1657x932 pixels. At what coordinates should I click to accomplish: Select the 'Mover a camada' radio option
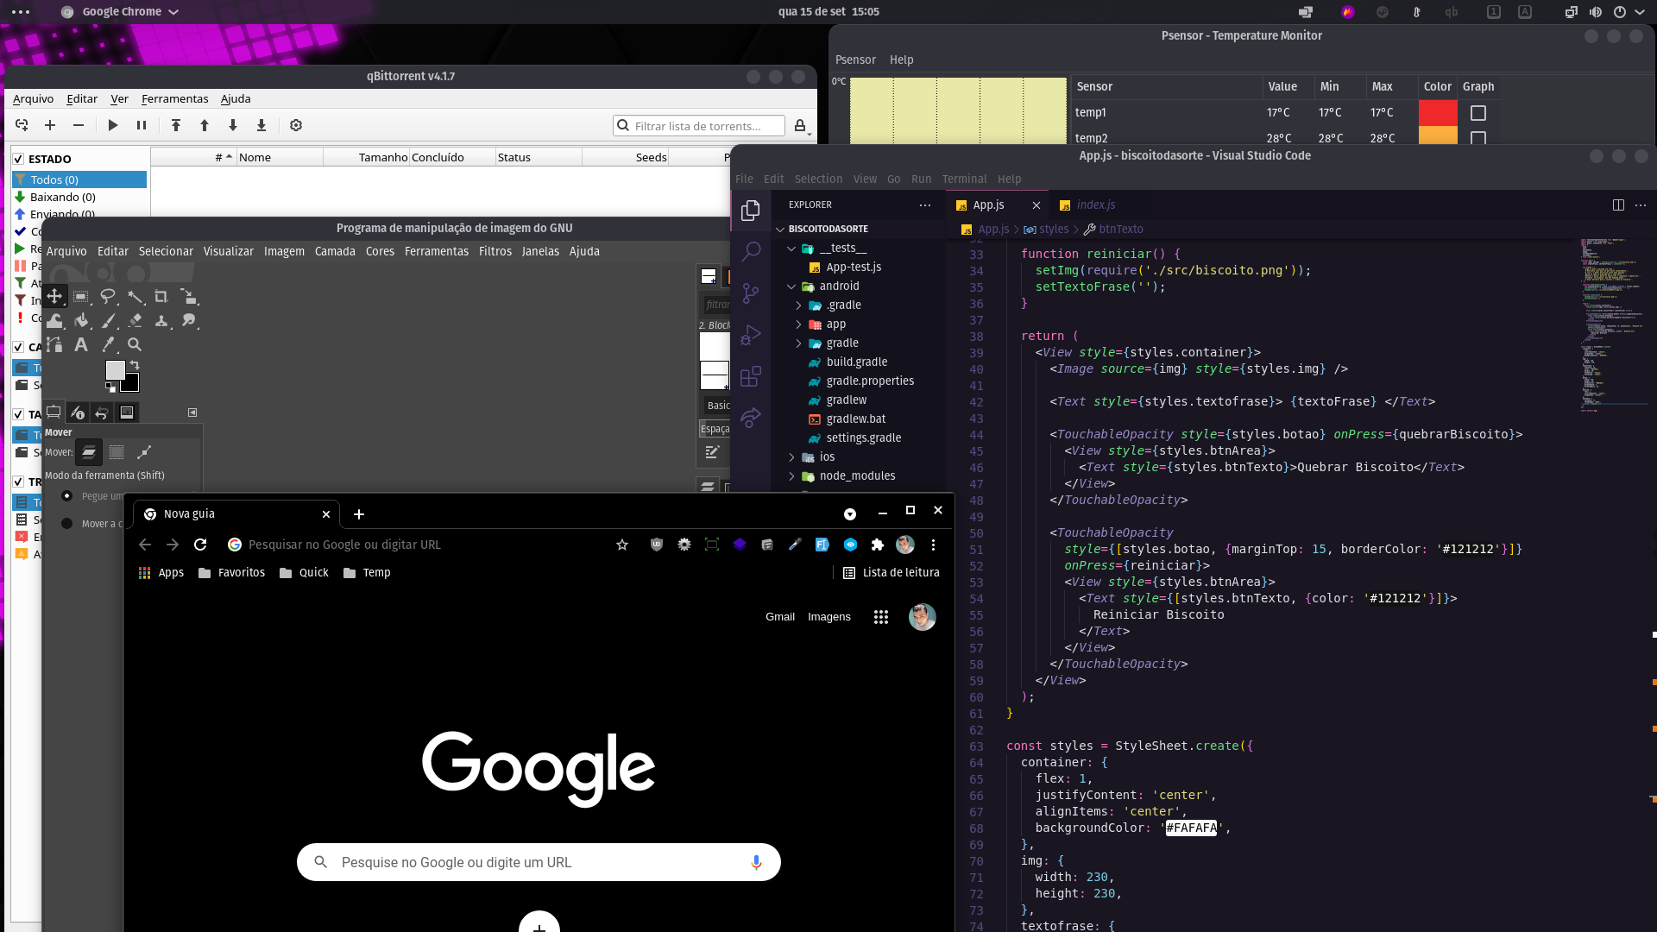coord(67,523)
